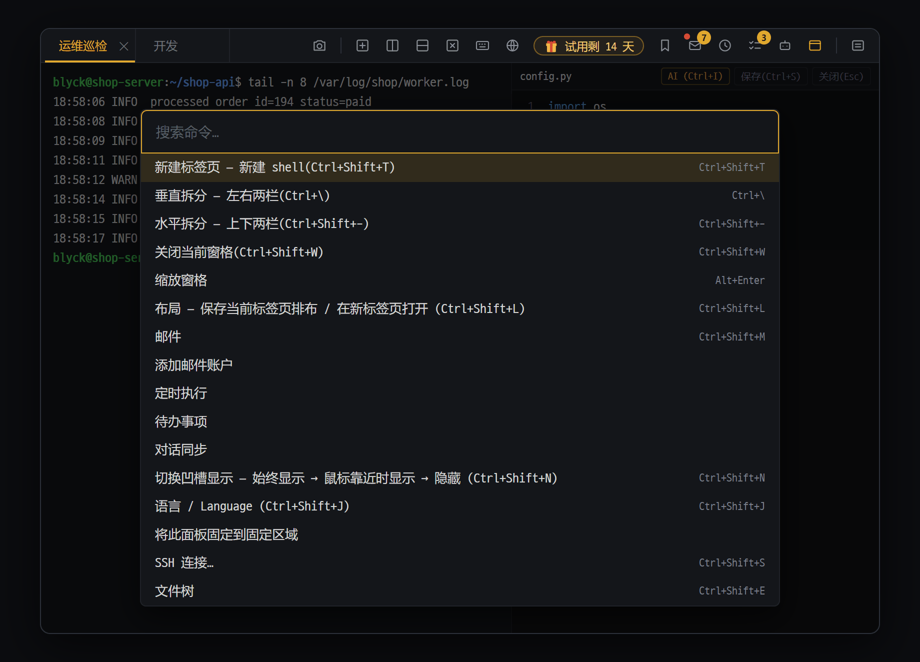
Task: Click the robot AI assistant icon
Action: click(785, 46)
